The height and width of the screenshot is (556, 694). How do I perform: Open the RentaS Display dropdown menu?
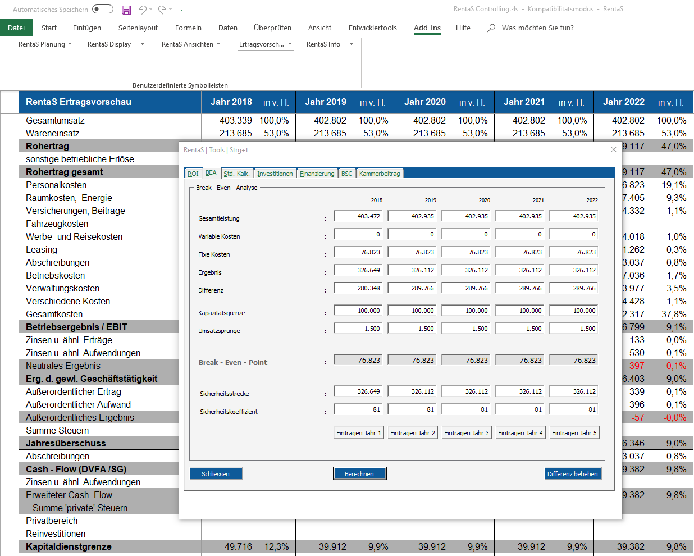click(x=115, y=44)
